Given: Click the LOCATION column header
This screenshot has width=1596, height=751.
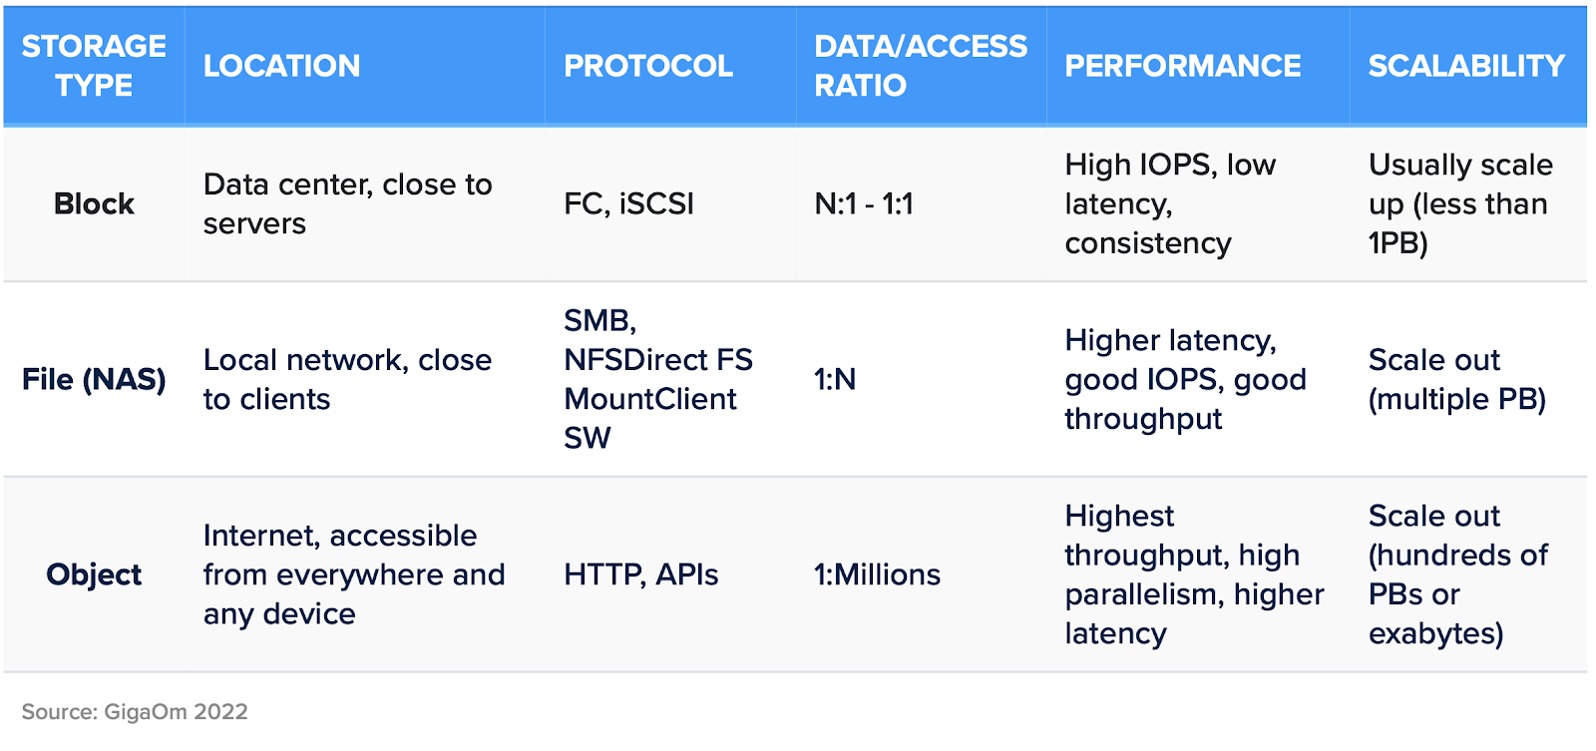Looking at the screenshot, I should click(281, 66).
